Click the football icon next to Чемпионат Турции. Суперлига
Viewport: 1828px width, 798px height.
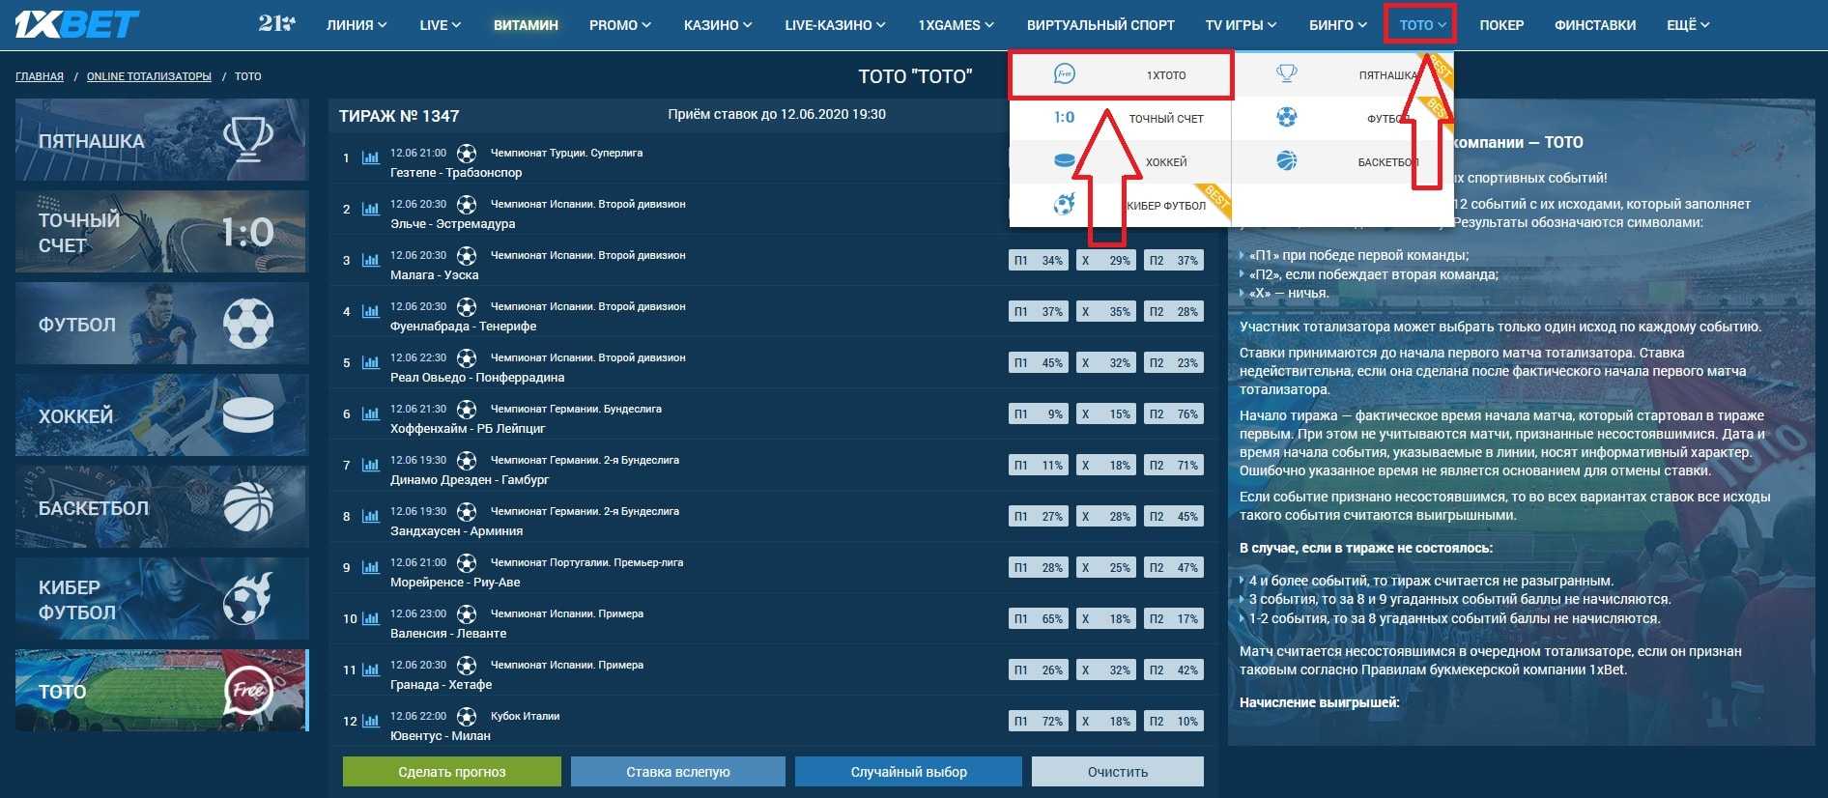467,153
